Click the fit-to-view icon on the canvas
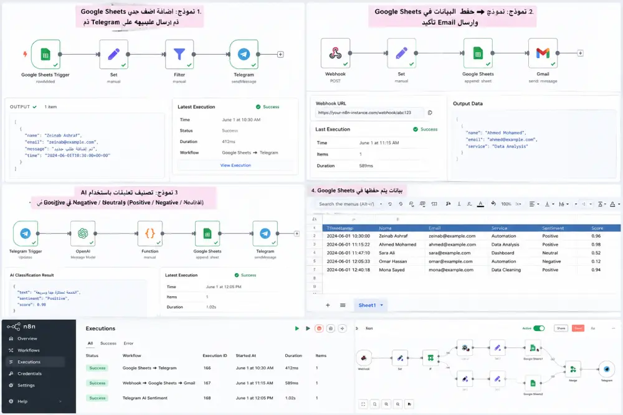Image resolution: width=623 pixels, height=415 pixels. 363,404
